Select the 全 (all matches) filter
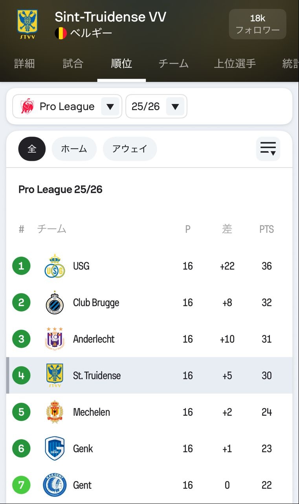299x504 pixels. point(32,149)
